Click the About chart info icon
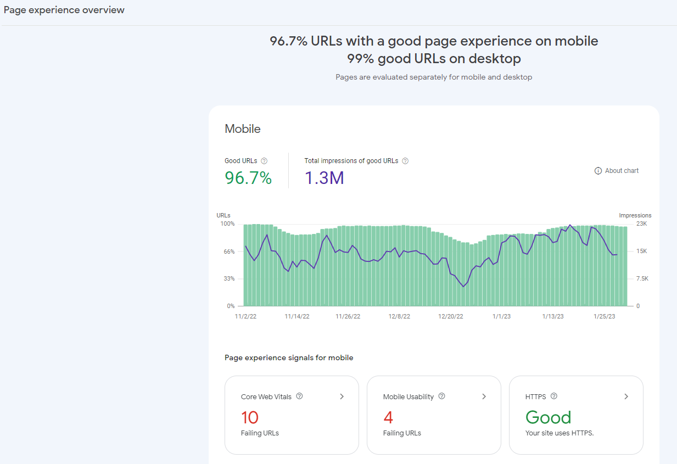Image resolution: width=677 pixels, height=464 pixels. (x=597, y=170)
